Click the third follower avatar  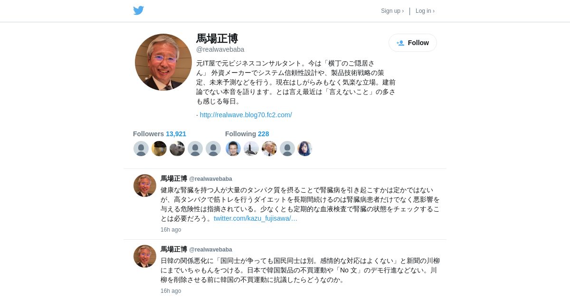pos(177,149)
